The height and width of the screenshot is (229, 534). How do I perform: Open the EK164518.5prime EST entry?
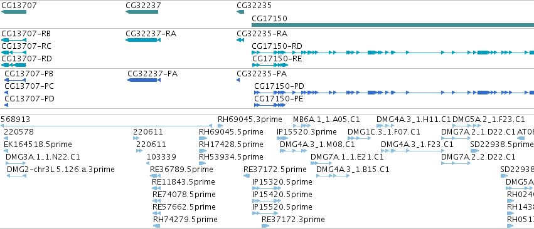[38, 145]
